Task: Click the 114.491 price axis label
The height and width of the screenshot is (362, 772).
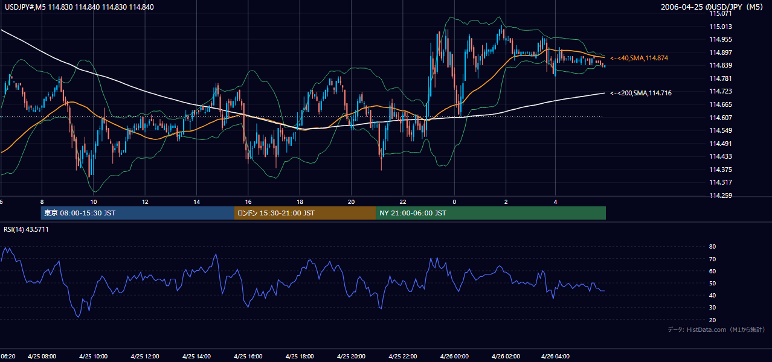Action: click(x=721, y=144)
